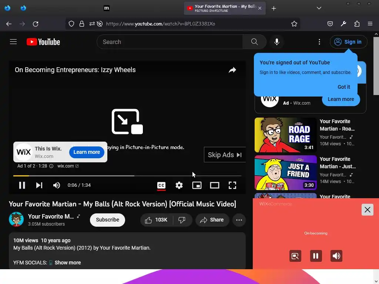
Task: Click Learn more on This Is Wix overlay
Action: [87, 152]
